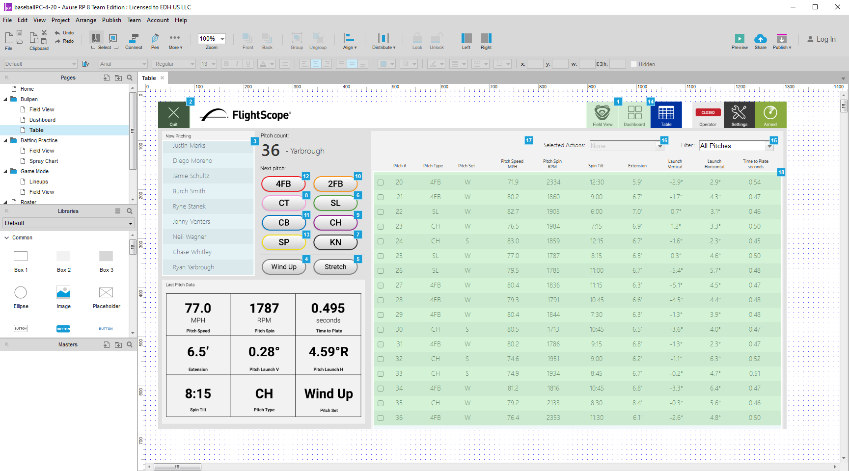This screenshot has height=471, width=849.
Task: Select the Connect tool
Action: point(134,39)
